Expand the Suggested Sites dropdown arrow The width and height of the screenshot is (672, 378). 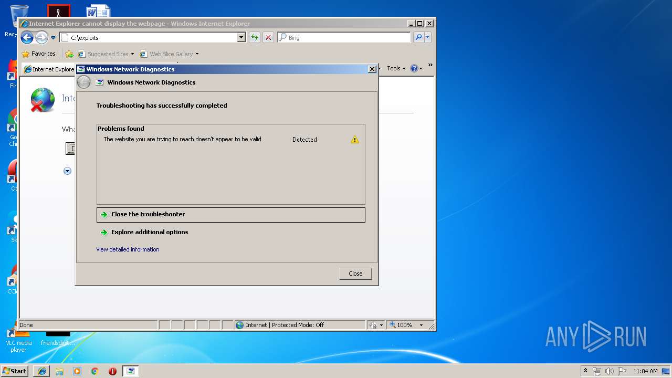[132, 54]
